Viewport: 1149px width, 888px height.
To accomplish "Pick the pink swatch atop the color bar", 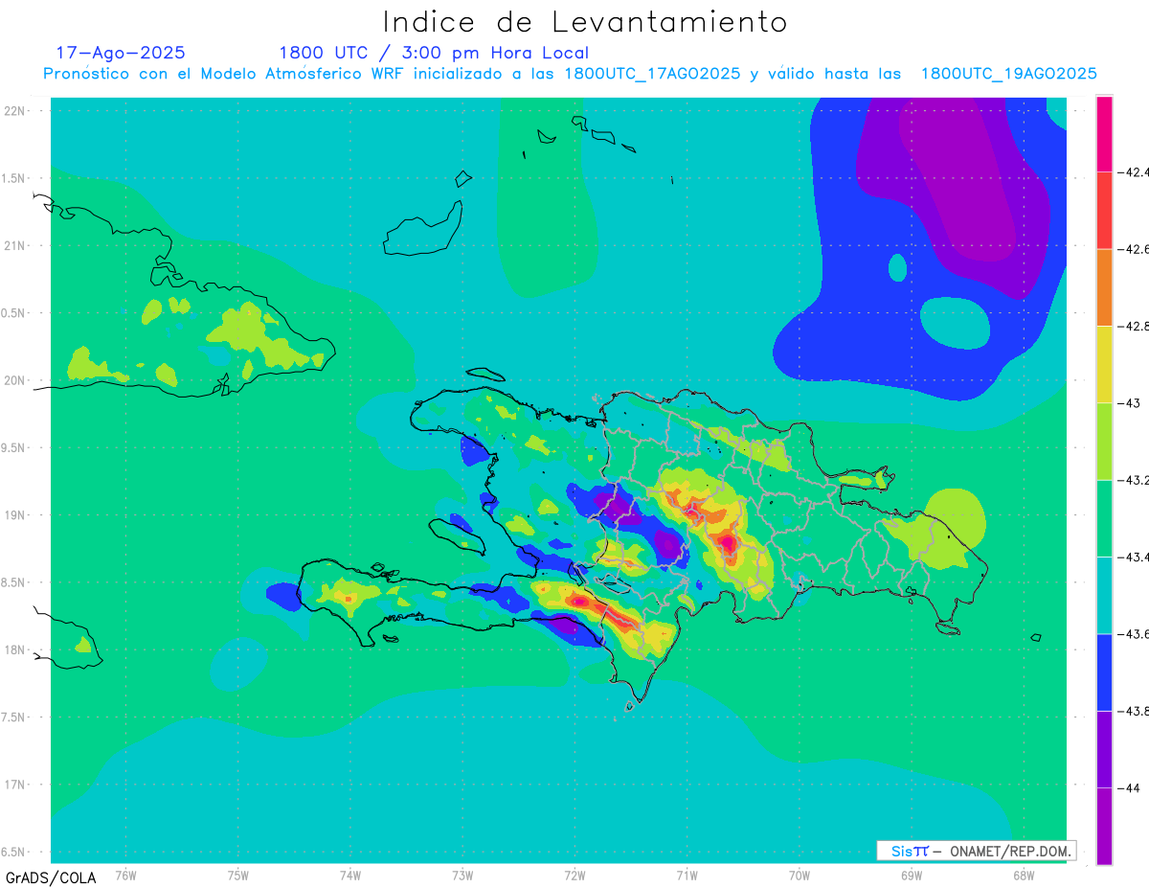I will [1104, 133].
